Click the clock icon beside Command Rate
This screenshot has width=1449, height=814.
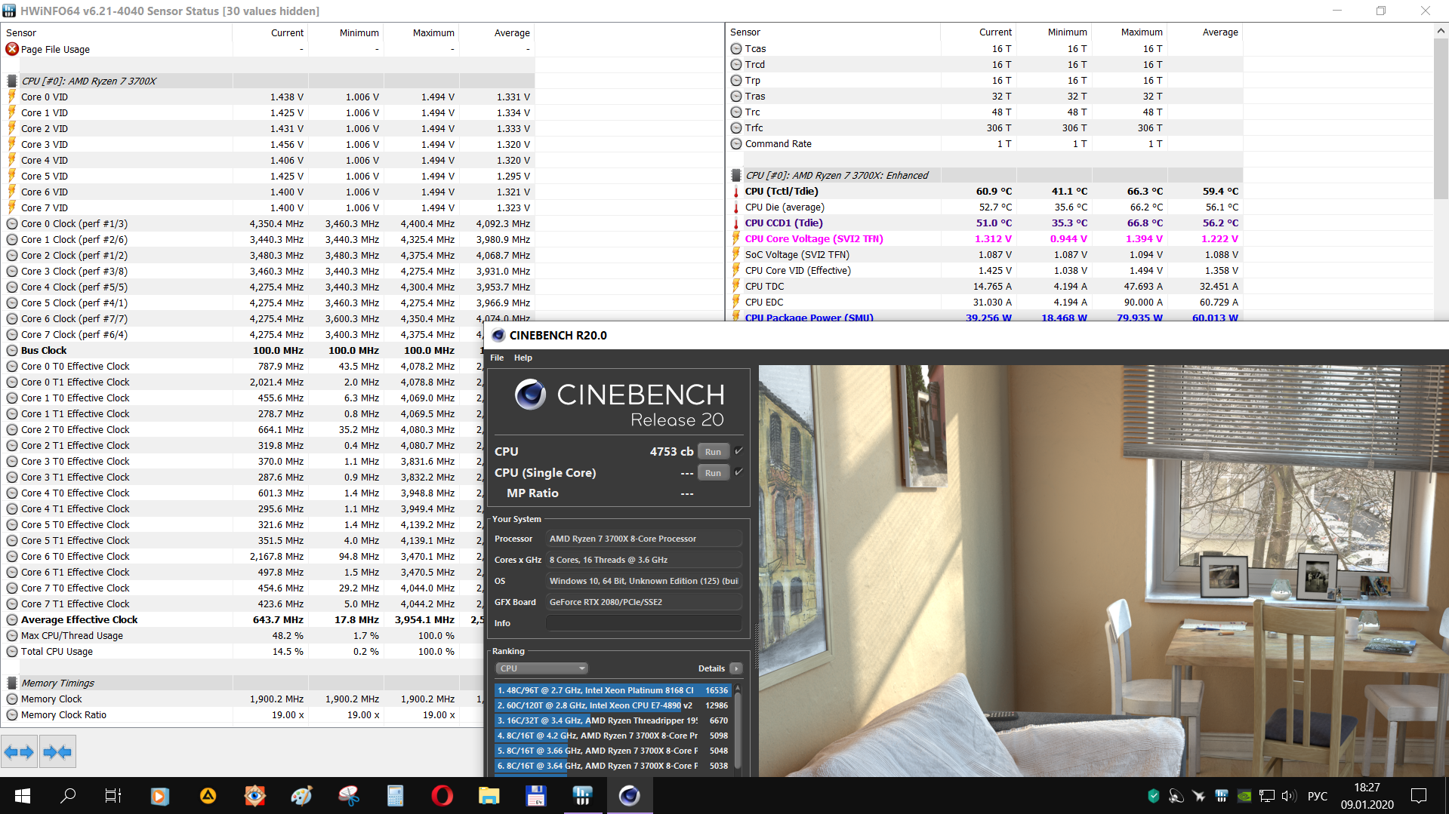coord(736,144)
